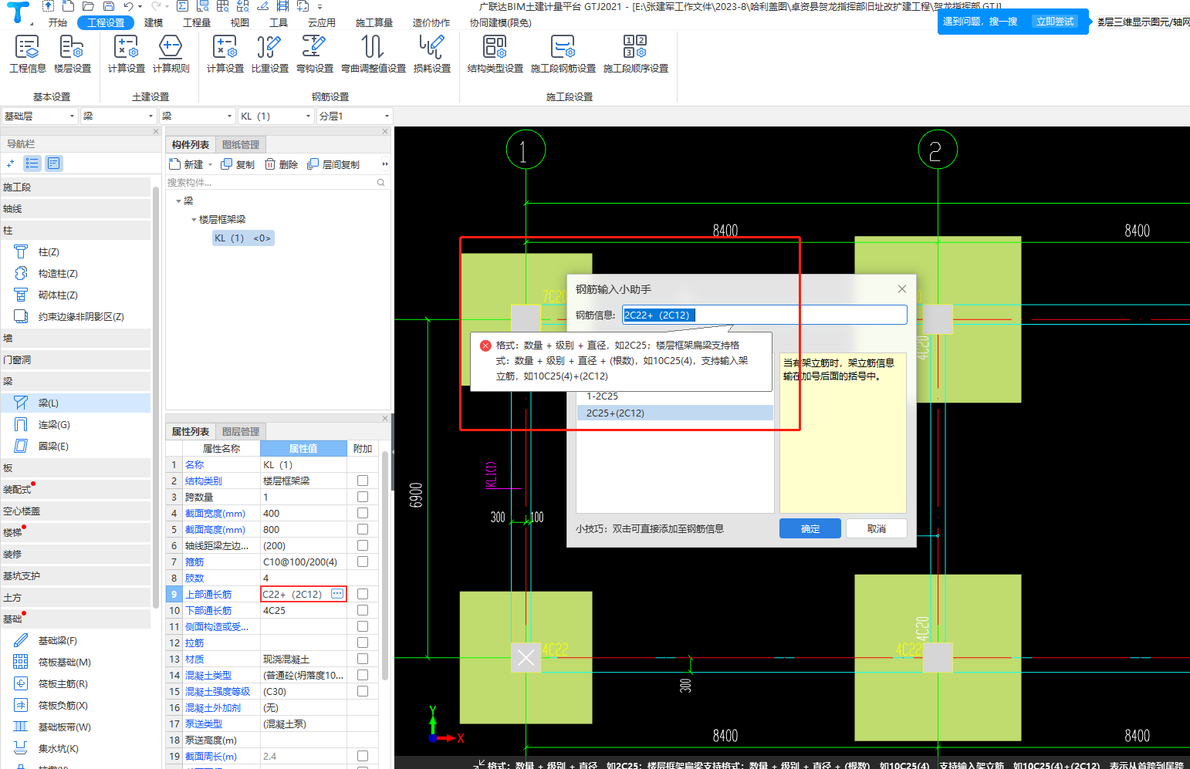
Task: Switch to 云应用 ribbon tab
Action: 322,23
